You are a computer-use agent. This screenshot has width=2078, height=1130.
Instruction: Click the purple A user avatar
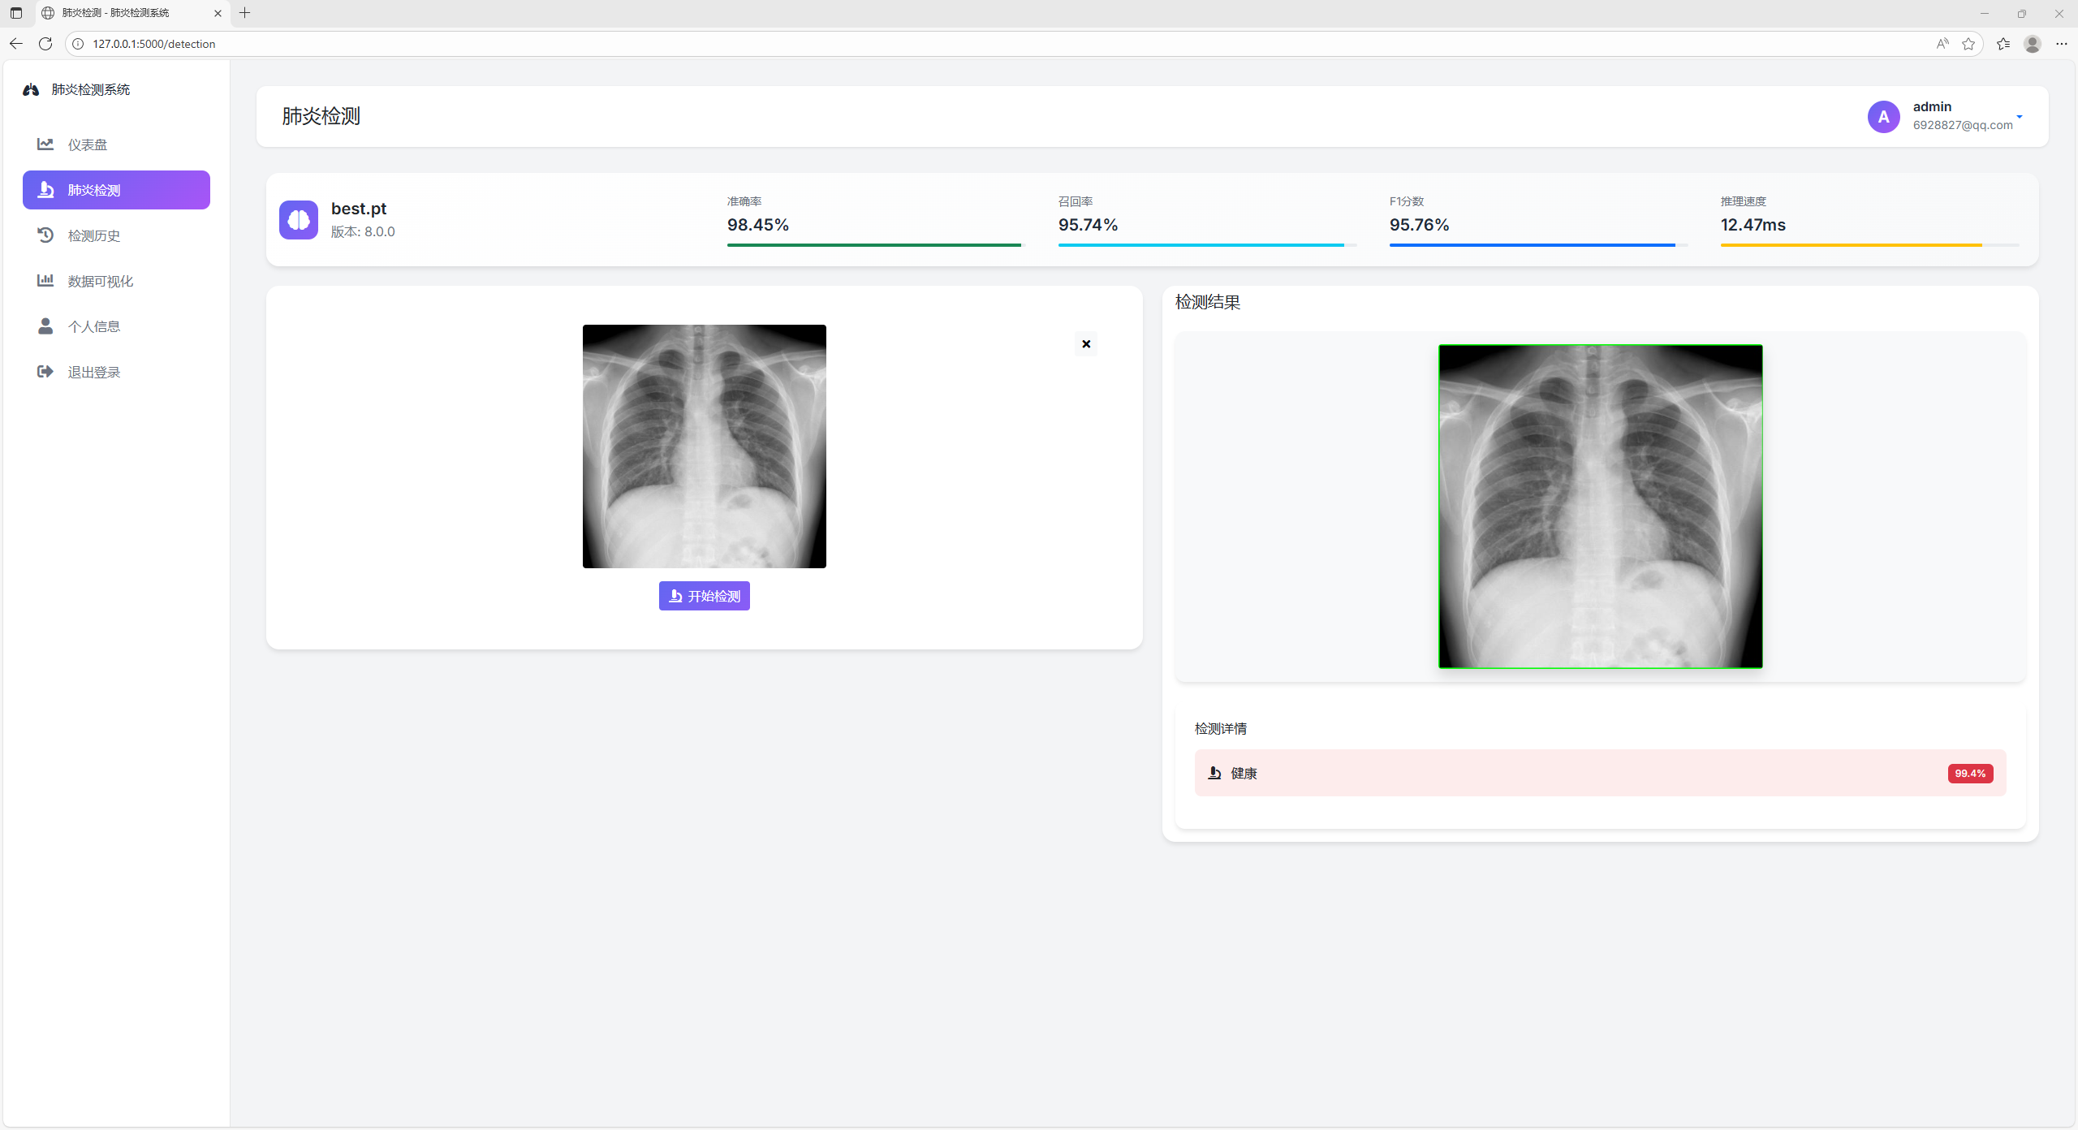(x=1883, y=117)
